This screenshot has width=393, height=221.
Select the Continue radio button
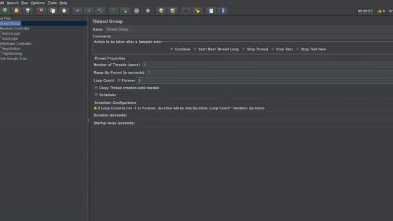coord(171,49)
